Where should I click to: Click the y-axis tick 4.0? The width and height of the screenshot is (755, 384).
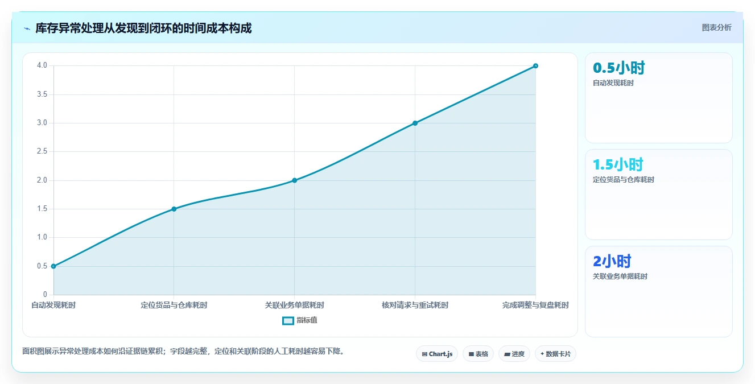click(x=42, y=65)
